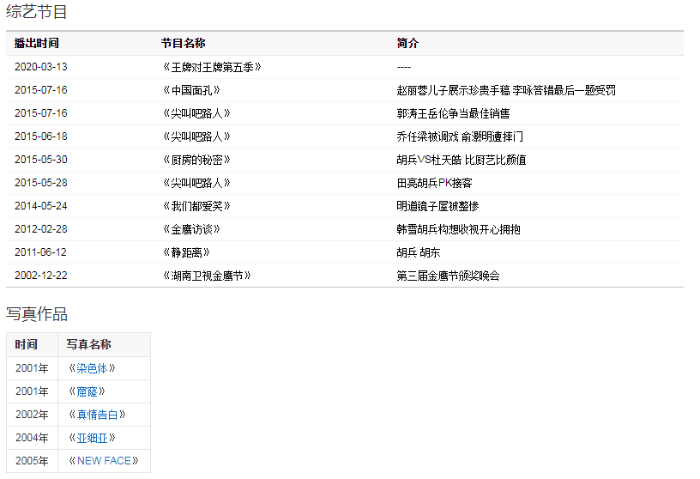Click the 播出时间 column header
The height and width of the screenshot is (479, 700).
point(37,43)
